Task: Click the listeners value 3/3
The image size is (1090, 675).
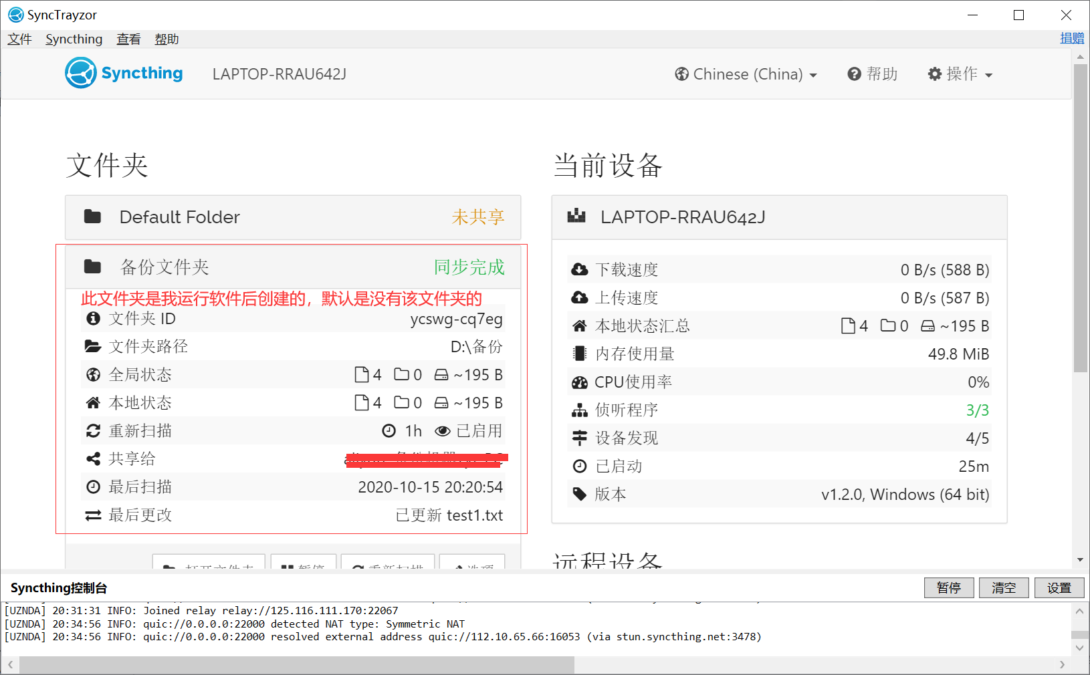Action: pos(978,410)
